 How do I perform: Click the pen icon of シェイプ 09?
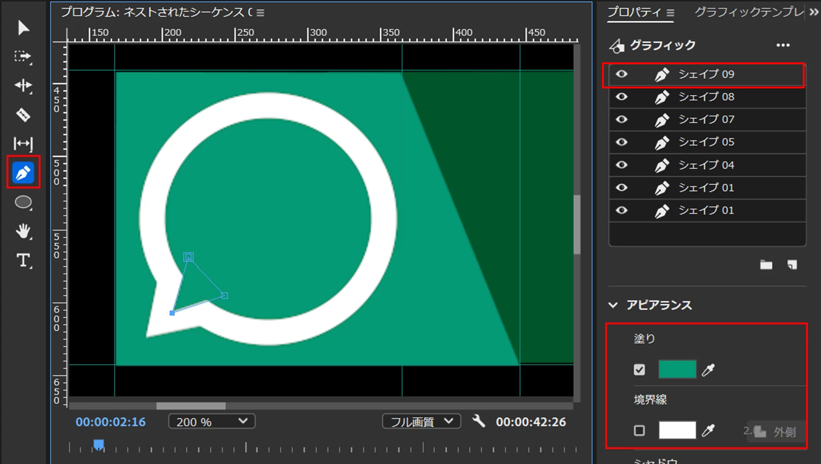pos(662,74)
